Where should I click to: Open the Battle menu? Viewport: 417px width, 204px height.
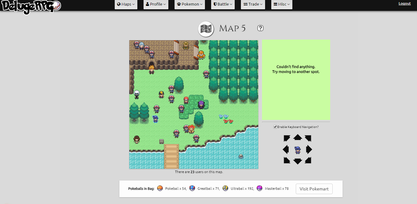click(223, 5)
